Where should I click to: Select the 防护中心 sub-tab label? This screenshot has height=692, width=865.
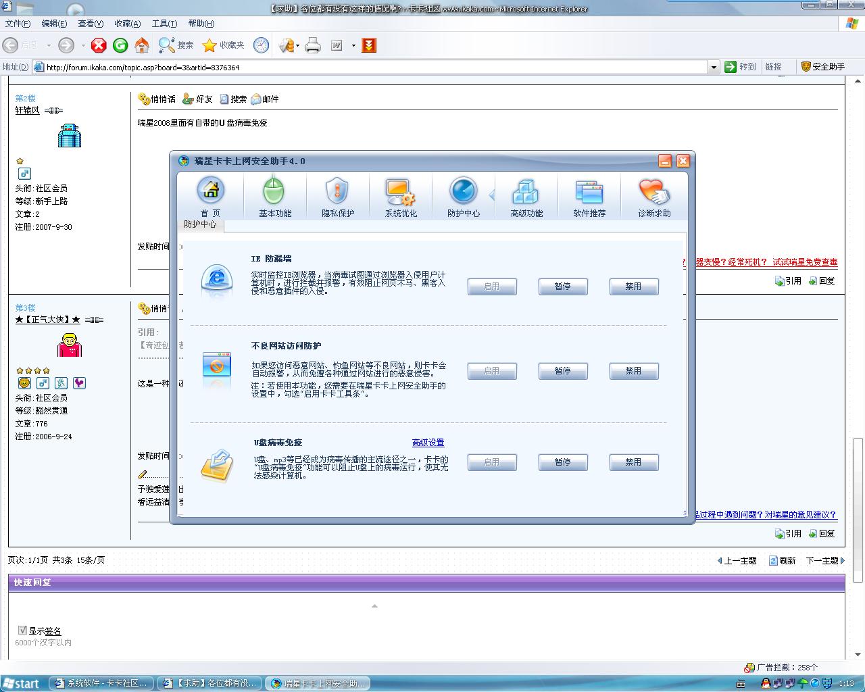coord(200,224)
